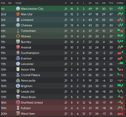Click Burnley's form guide bars

click(120, 42)
